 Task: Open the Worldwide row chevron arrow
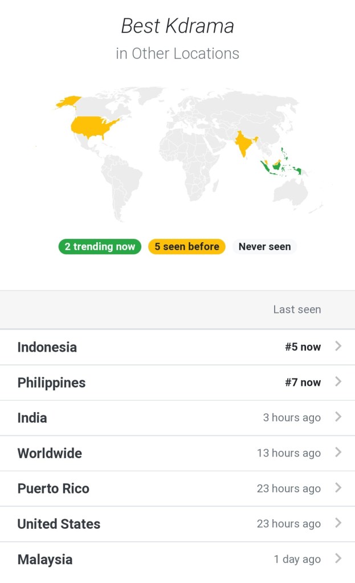coord(338,452)
